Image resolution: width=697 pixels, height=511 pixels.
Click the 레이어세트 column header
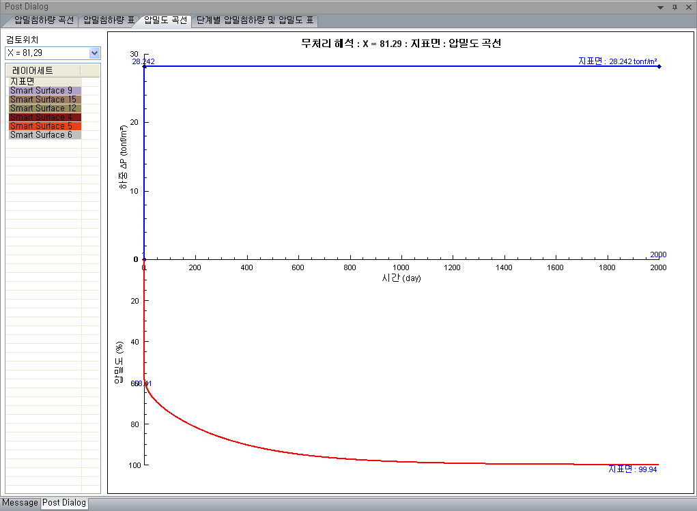pos(42,71)
